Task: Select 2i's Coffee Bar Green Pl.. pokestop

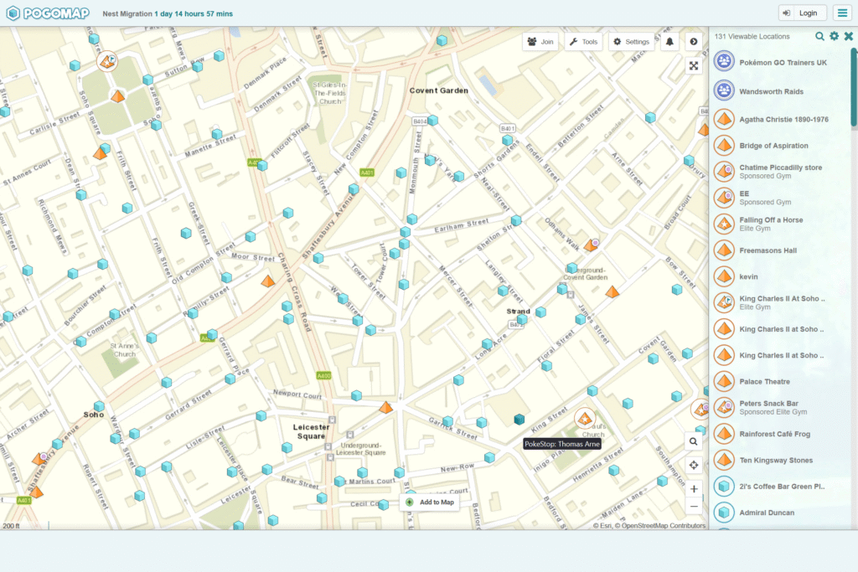Action: click(x=780, y=486)
